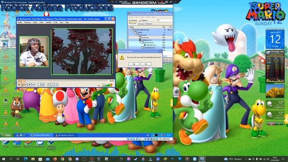Image resolution: width=288 pixels, height=162 pixels.
Task: Open the Windows XP start button
Action: tap(7, 135)
